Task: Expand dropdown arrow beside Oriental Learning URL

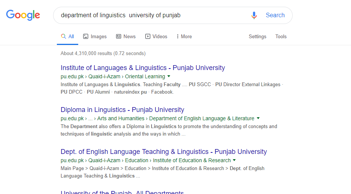Action: point(169,76)
